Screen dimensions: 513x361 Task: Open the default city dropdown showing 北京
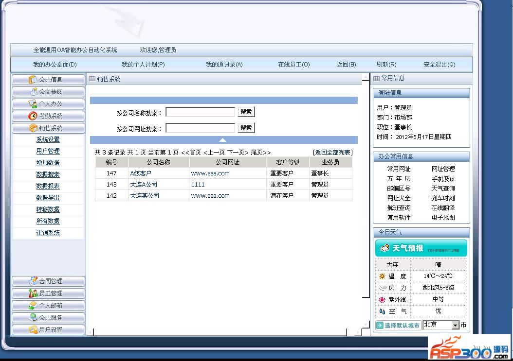(x=455, y=325)
